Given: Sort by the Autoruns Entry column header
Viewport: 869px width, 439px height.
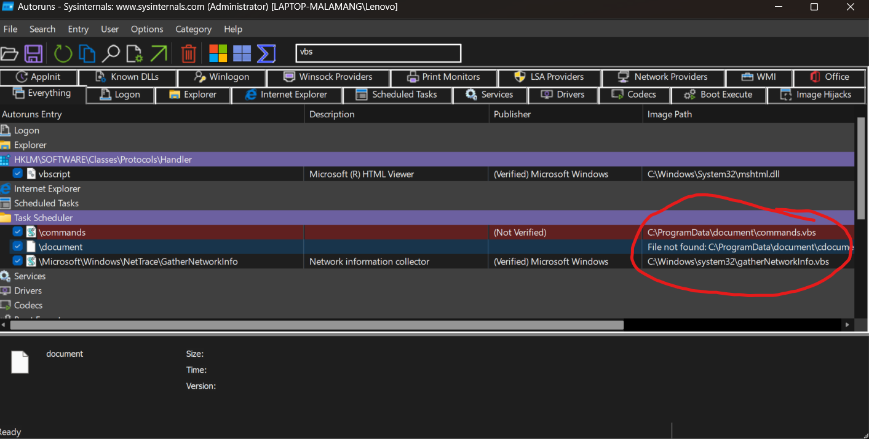Looking at the screenshot, I should (152, 114).
